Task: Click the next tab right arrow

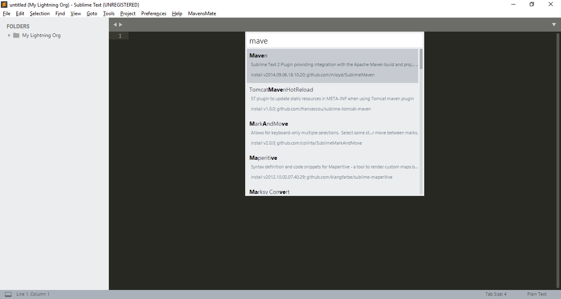Action: (121, 25)
